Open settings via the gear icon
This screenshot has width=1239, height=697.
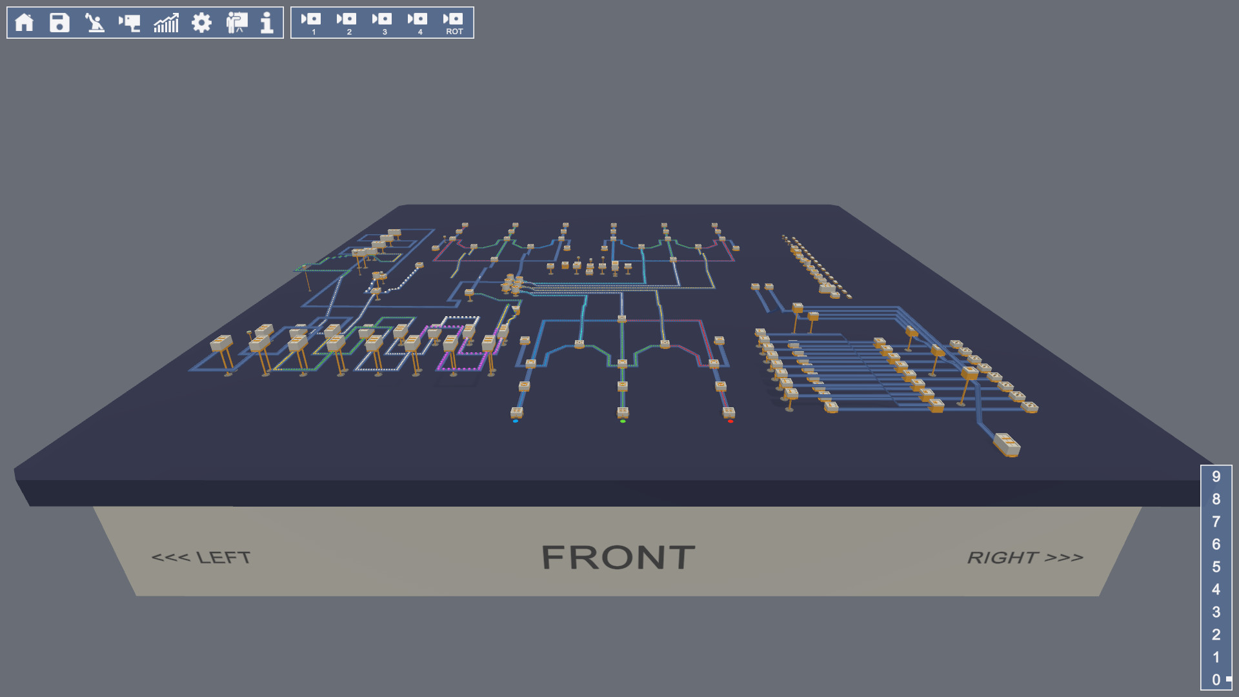point(201,23)
